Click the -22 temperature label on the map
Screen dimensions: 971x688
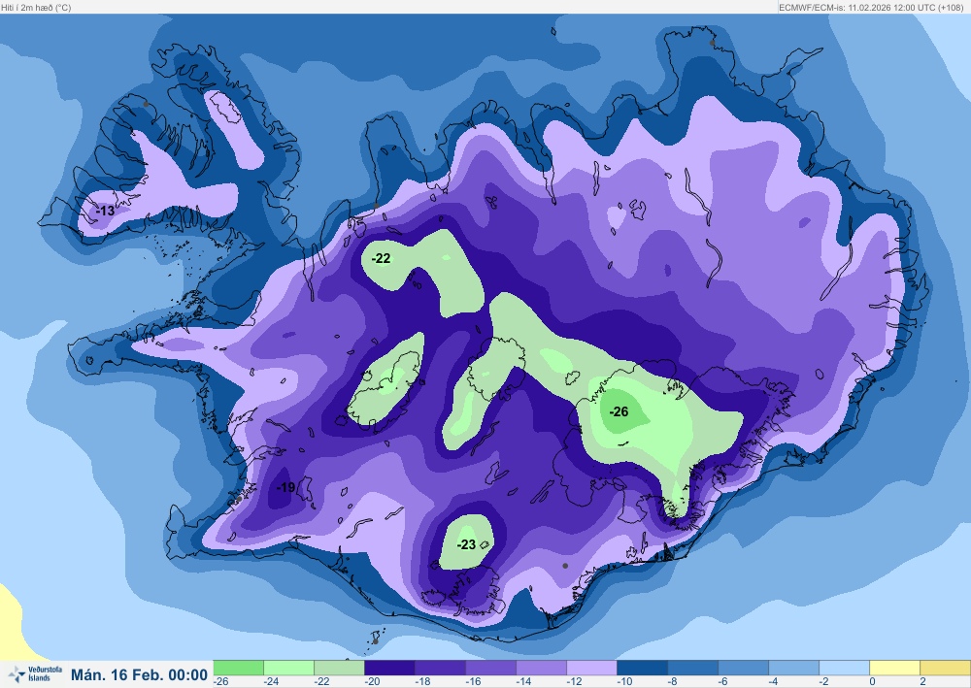tap(381, 258)
